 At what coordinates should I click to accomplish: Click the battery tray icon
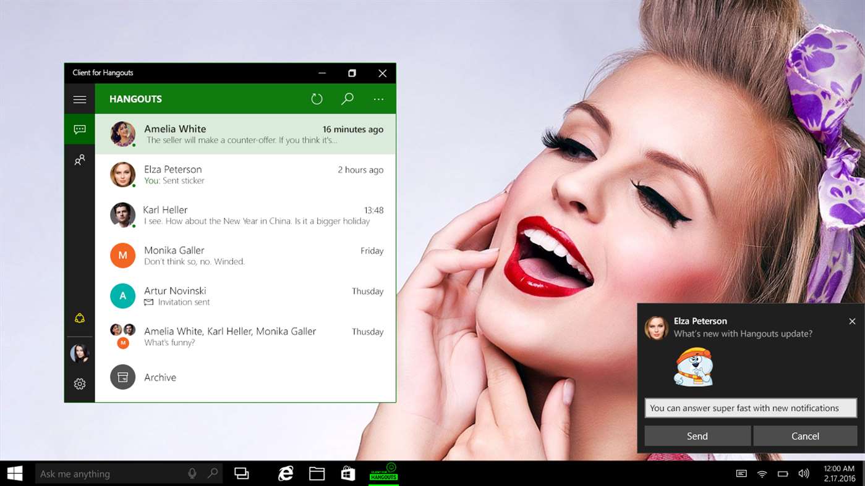(x=783, y=474)
